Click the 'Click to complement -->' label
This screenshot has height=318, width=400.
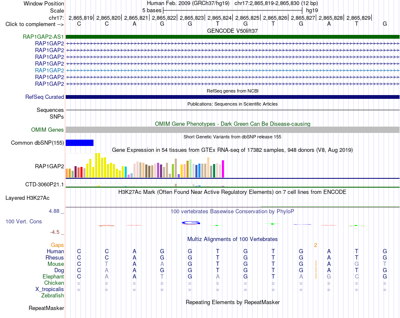tap(35, 24)
